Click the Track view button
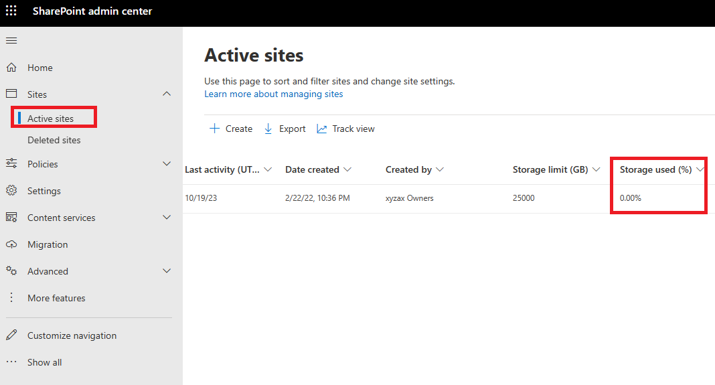715x385 pixels. pyautogui.click(x=345, y=129)
